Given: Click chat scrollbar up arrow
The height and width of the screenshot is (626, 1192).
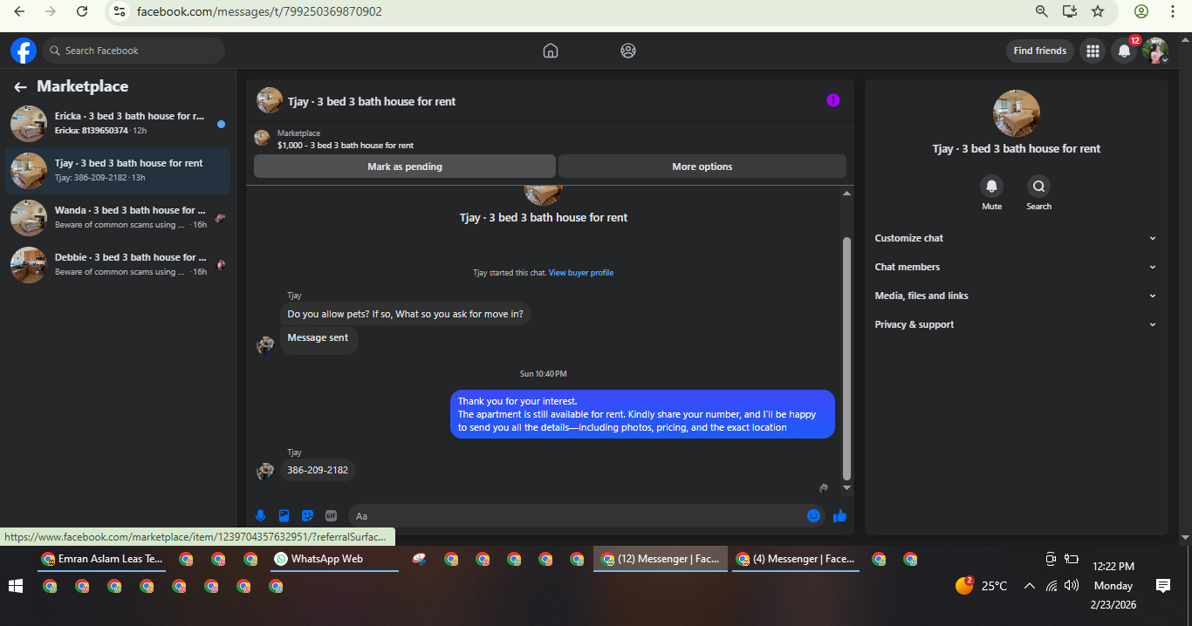Looking at the screenshot, I should pyautogui.click(x=846, y=194).
